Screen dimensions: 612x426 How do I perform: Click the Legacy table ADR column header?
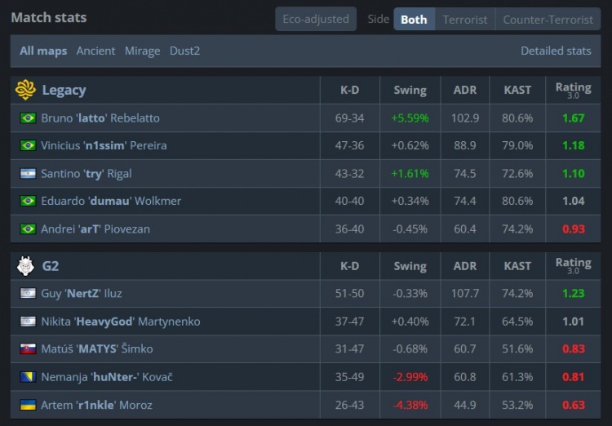click(x=465, y=91)
